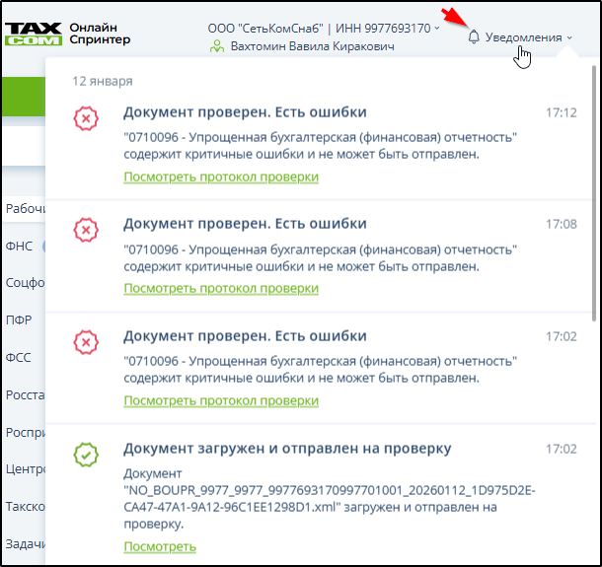The height and width of the screenshot is (567, 602).
Task: Open the ФСС sidebar section
Action: (19, 357)
